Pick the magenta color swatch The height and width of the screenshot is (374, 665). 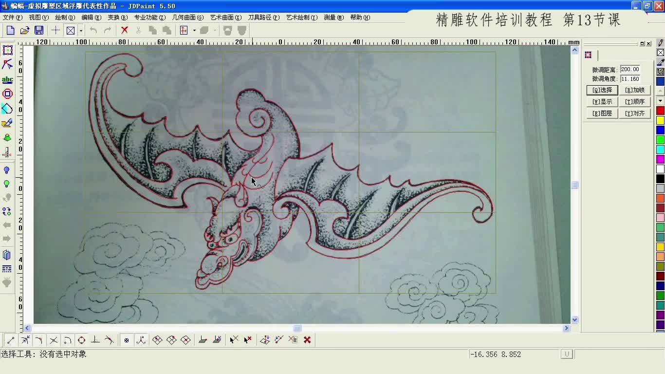(660, 159)
